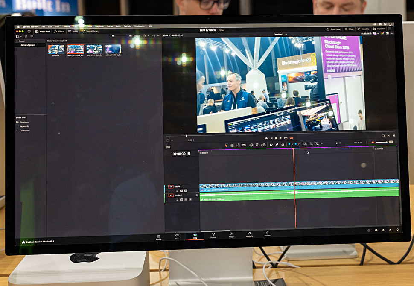414x286 pixels.
Task: Mute the monitor speaker icon
Action: pos(373,142)
